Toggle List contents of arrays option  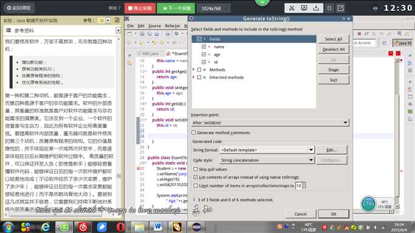click(x=196, y=177)
